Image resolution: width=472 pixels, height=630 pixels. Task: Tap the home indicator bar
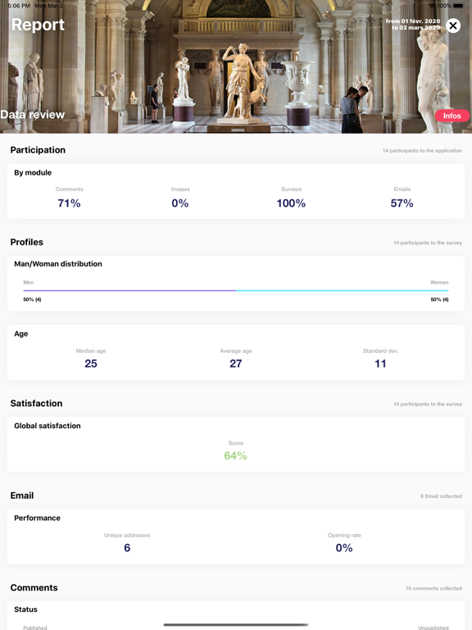click(236, 625)
